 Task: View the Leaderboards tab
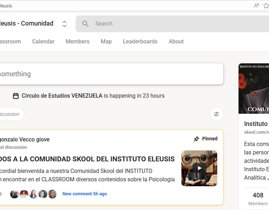pyautogui.click(x=140, y=42)
